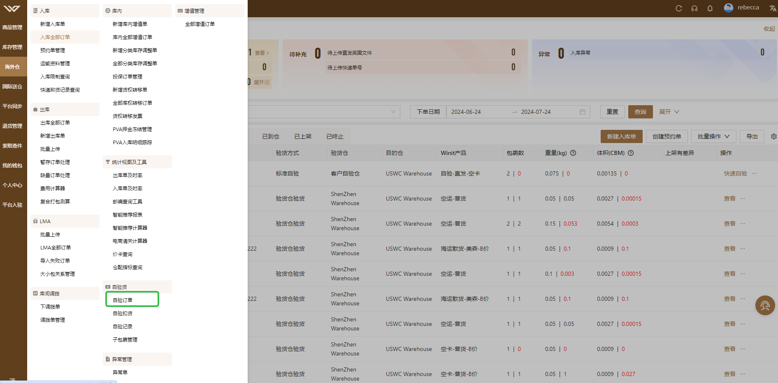
Task: Open LMA全部订单 menu item
Action: pyautogui.click(x=56, y=247)
